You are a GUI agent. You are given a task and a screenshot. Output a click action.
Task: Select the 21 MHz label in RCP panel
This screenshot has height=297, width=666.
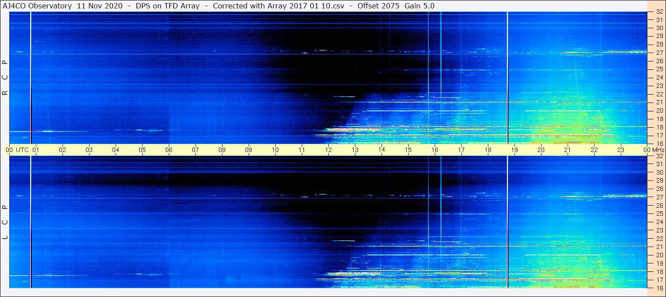(658, 102)
